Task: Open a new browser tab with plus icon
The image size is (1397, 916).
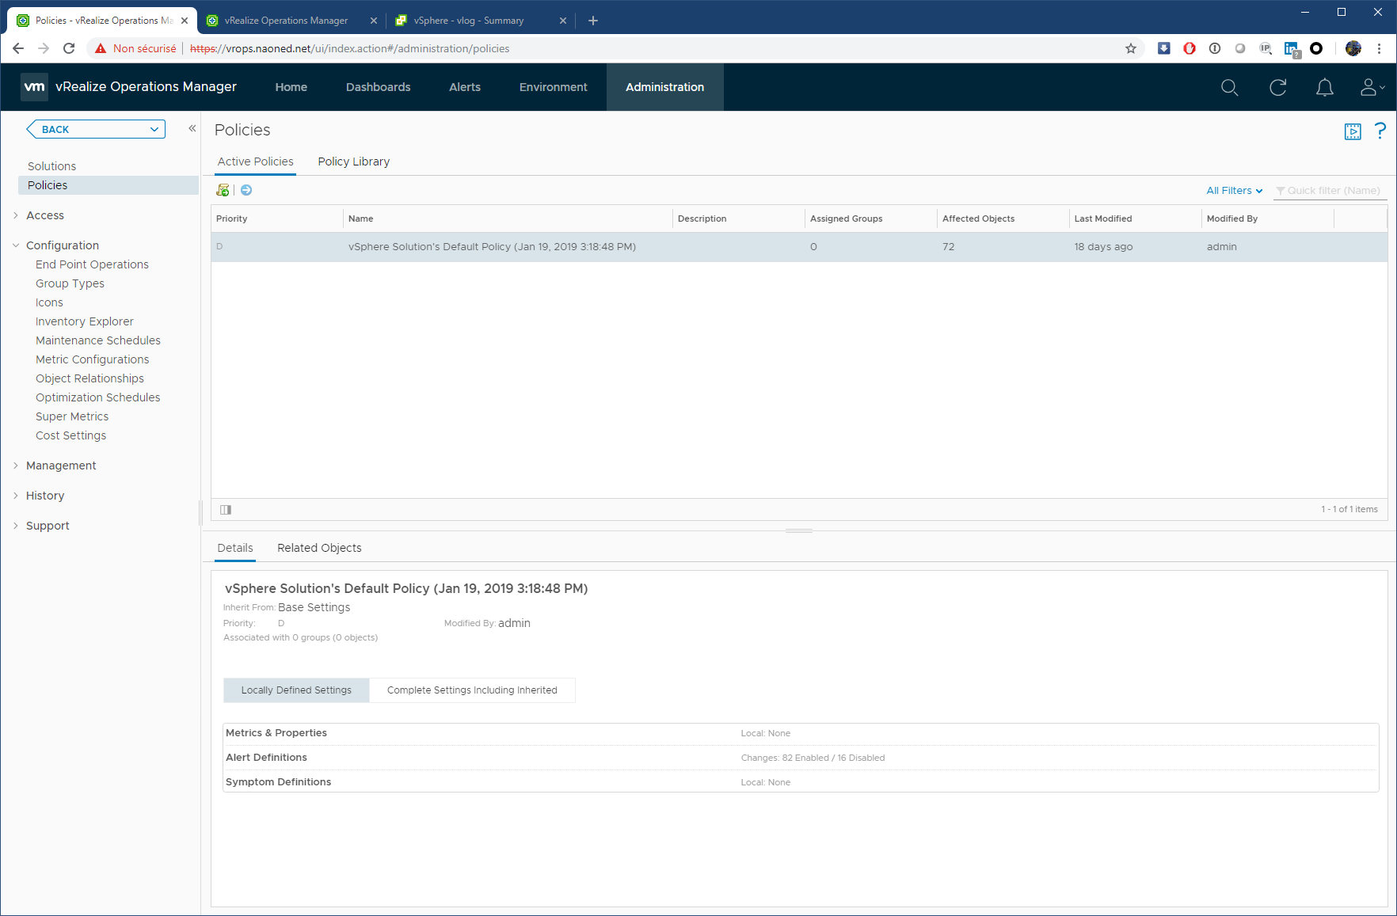Action: 593,21
